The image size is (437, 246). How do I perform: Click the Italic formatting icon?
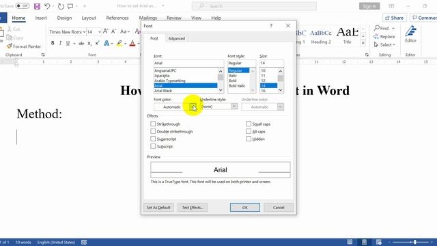click(x=60, y=43)
